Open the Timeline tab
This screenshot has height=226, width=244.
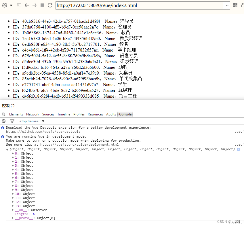point(64,114)
